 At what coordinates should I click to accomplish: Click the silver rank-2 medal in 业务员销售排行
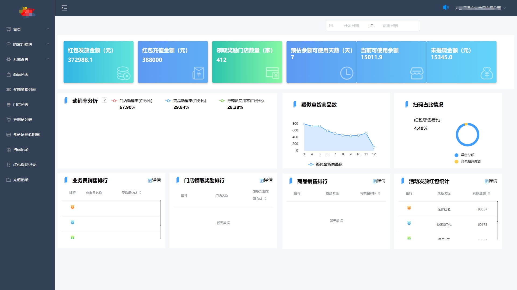[72, 222]
